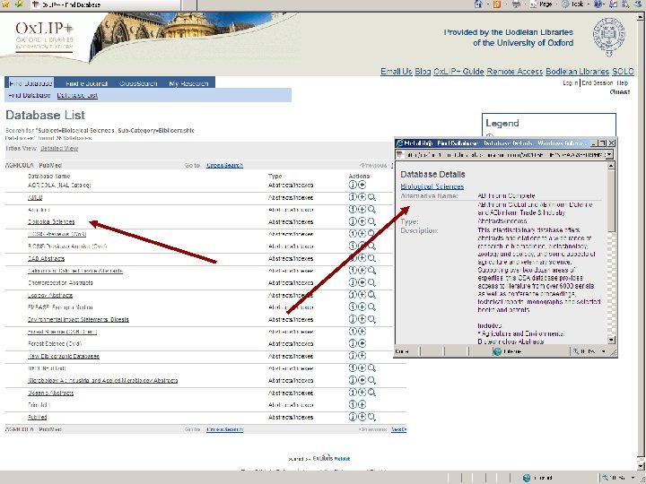Info icon in PubMed row
The image size is (646, 484).
pyautogui.click(x=353, y=417)
